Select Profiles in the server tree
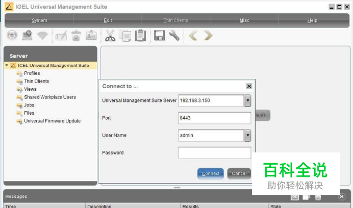The width and height of the screenshot is (353, 208). [x=32, y=73]
